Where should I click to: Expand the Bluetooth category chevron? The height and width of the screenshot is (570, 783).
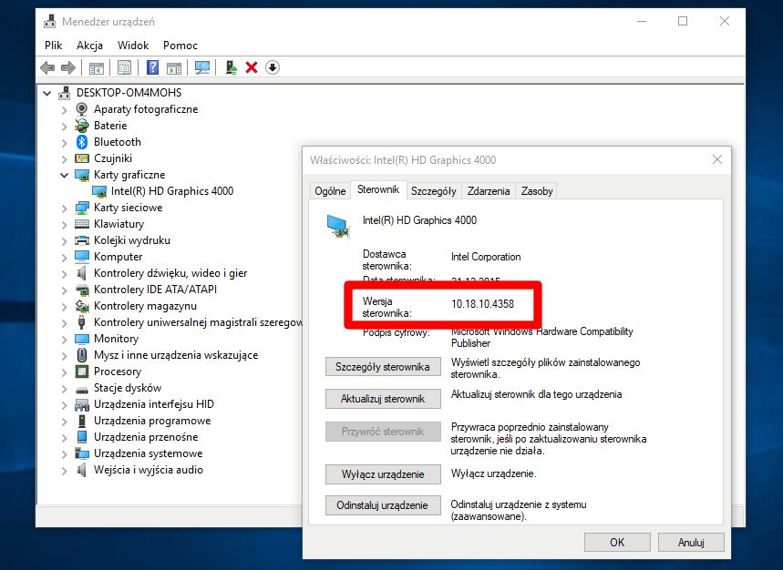coord(64,143)
